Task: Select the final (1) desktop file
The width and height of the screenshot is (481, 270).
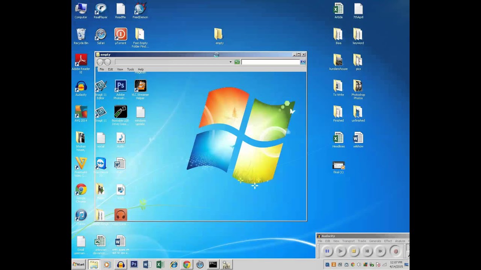Action: 339,167
